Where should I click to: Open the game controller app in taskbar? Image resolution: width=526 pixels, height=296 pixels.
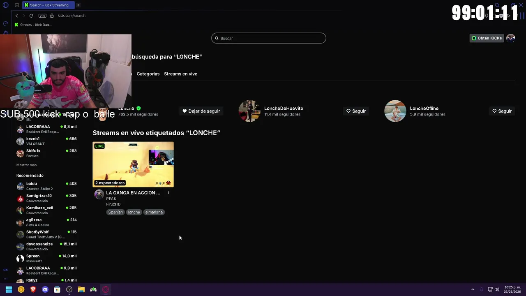pyautogui.click(x=93, y=289)
